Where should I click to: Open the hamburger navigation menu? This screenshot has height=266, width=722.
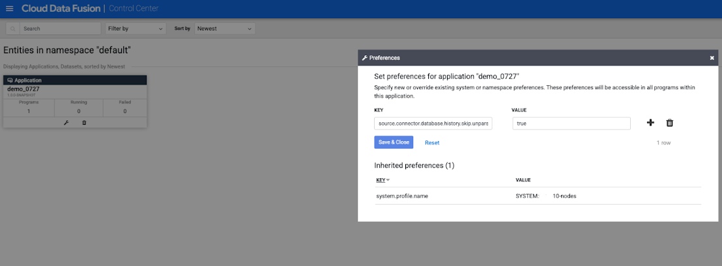(x=9, y=8)
